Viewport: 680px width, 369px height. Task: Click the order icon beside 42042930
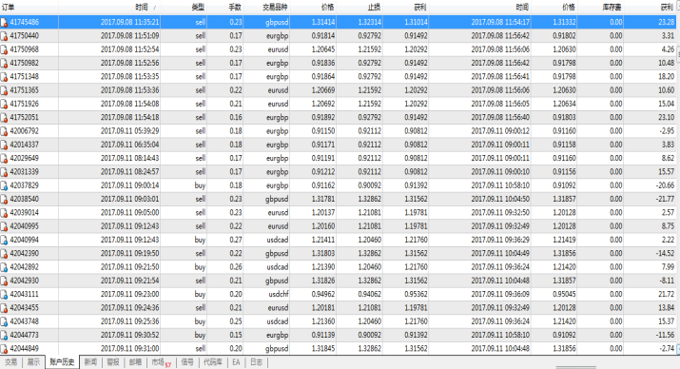click(4, 281)
